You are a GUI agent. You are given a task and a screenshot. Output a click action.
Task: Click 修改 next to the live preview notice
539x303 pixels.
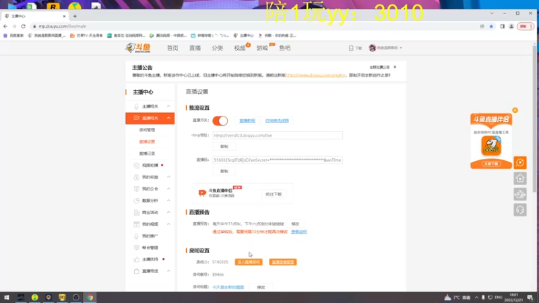295,224
